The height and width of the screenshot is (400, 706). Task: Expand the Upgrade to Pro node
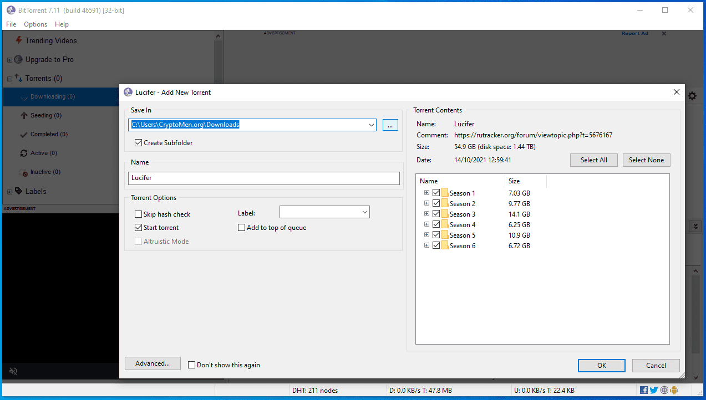9,60
